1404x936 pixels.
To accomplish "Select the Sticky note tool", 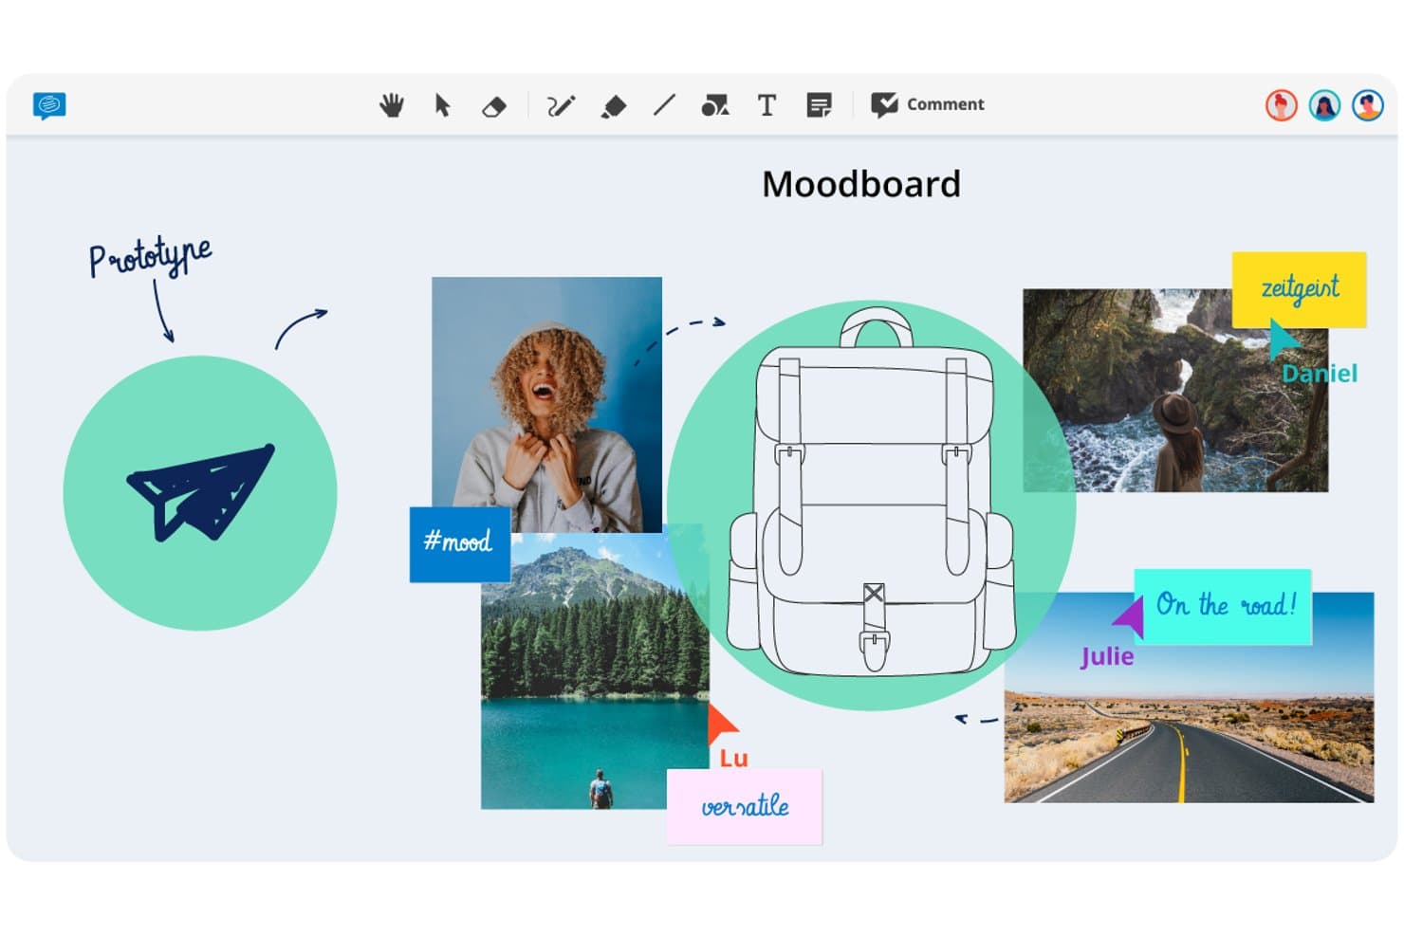I will 819,105.
